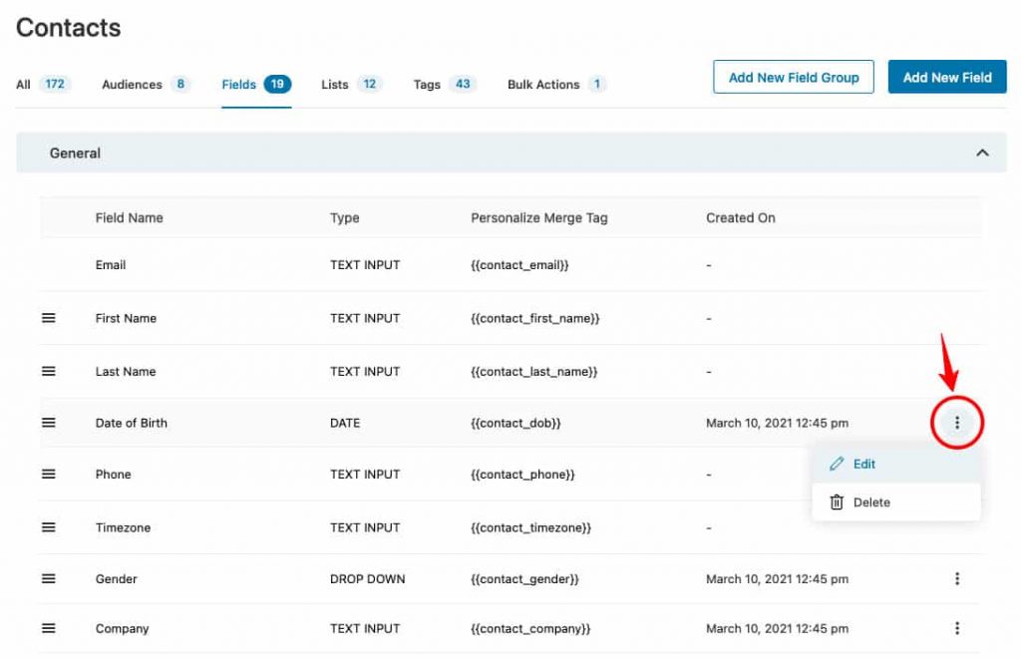1021x659 pixels.
Task: Click the General group title
Action: [x=75, y=153]
